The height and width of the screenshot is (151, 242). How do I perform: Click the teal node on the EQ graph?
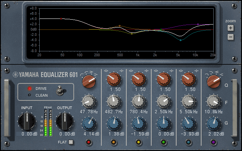181,40
